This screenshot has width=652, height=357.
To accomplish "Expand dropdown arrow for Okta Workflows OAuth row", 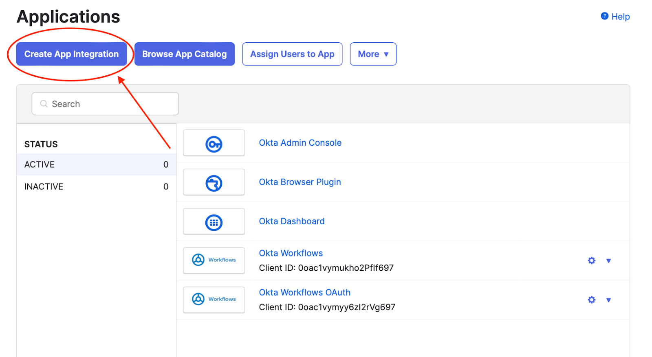I will point(608,300).
